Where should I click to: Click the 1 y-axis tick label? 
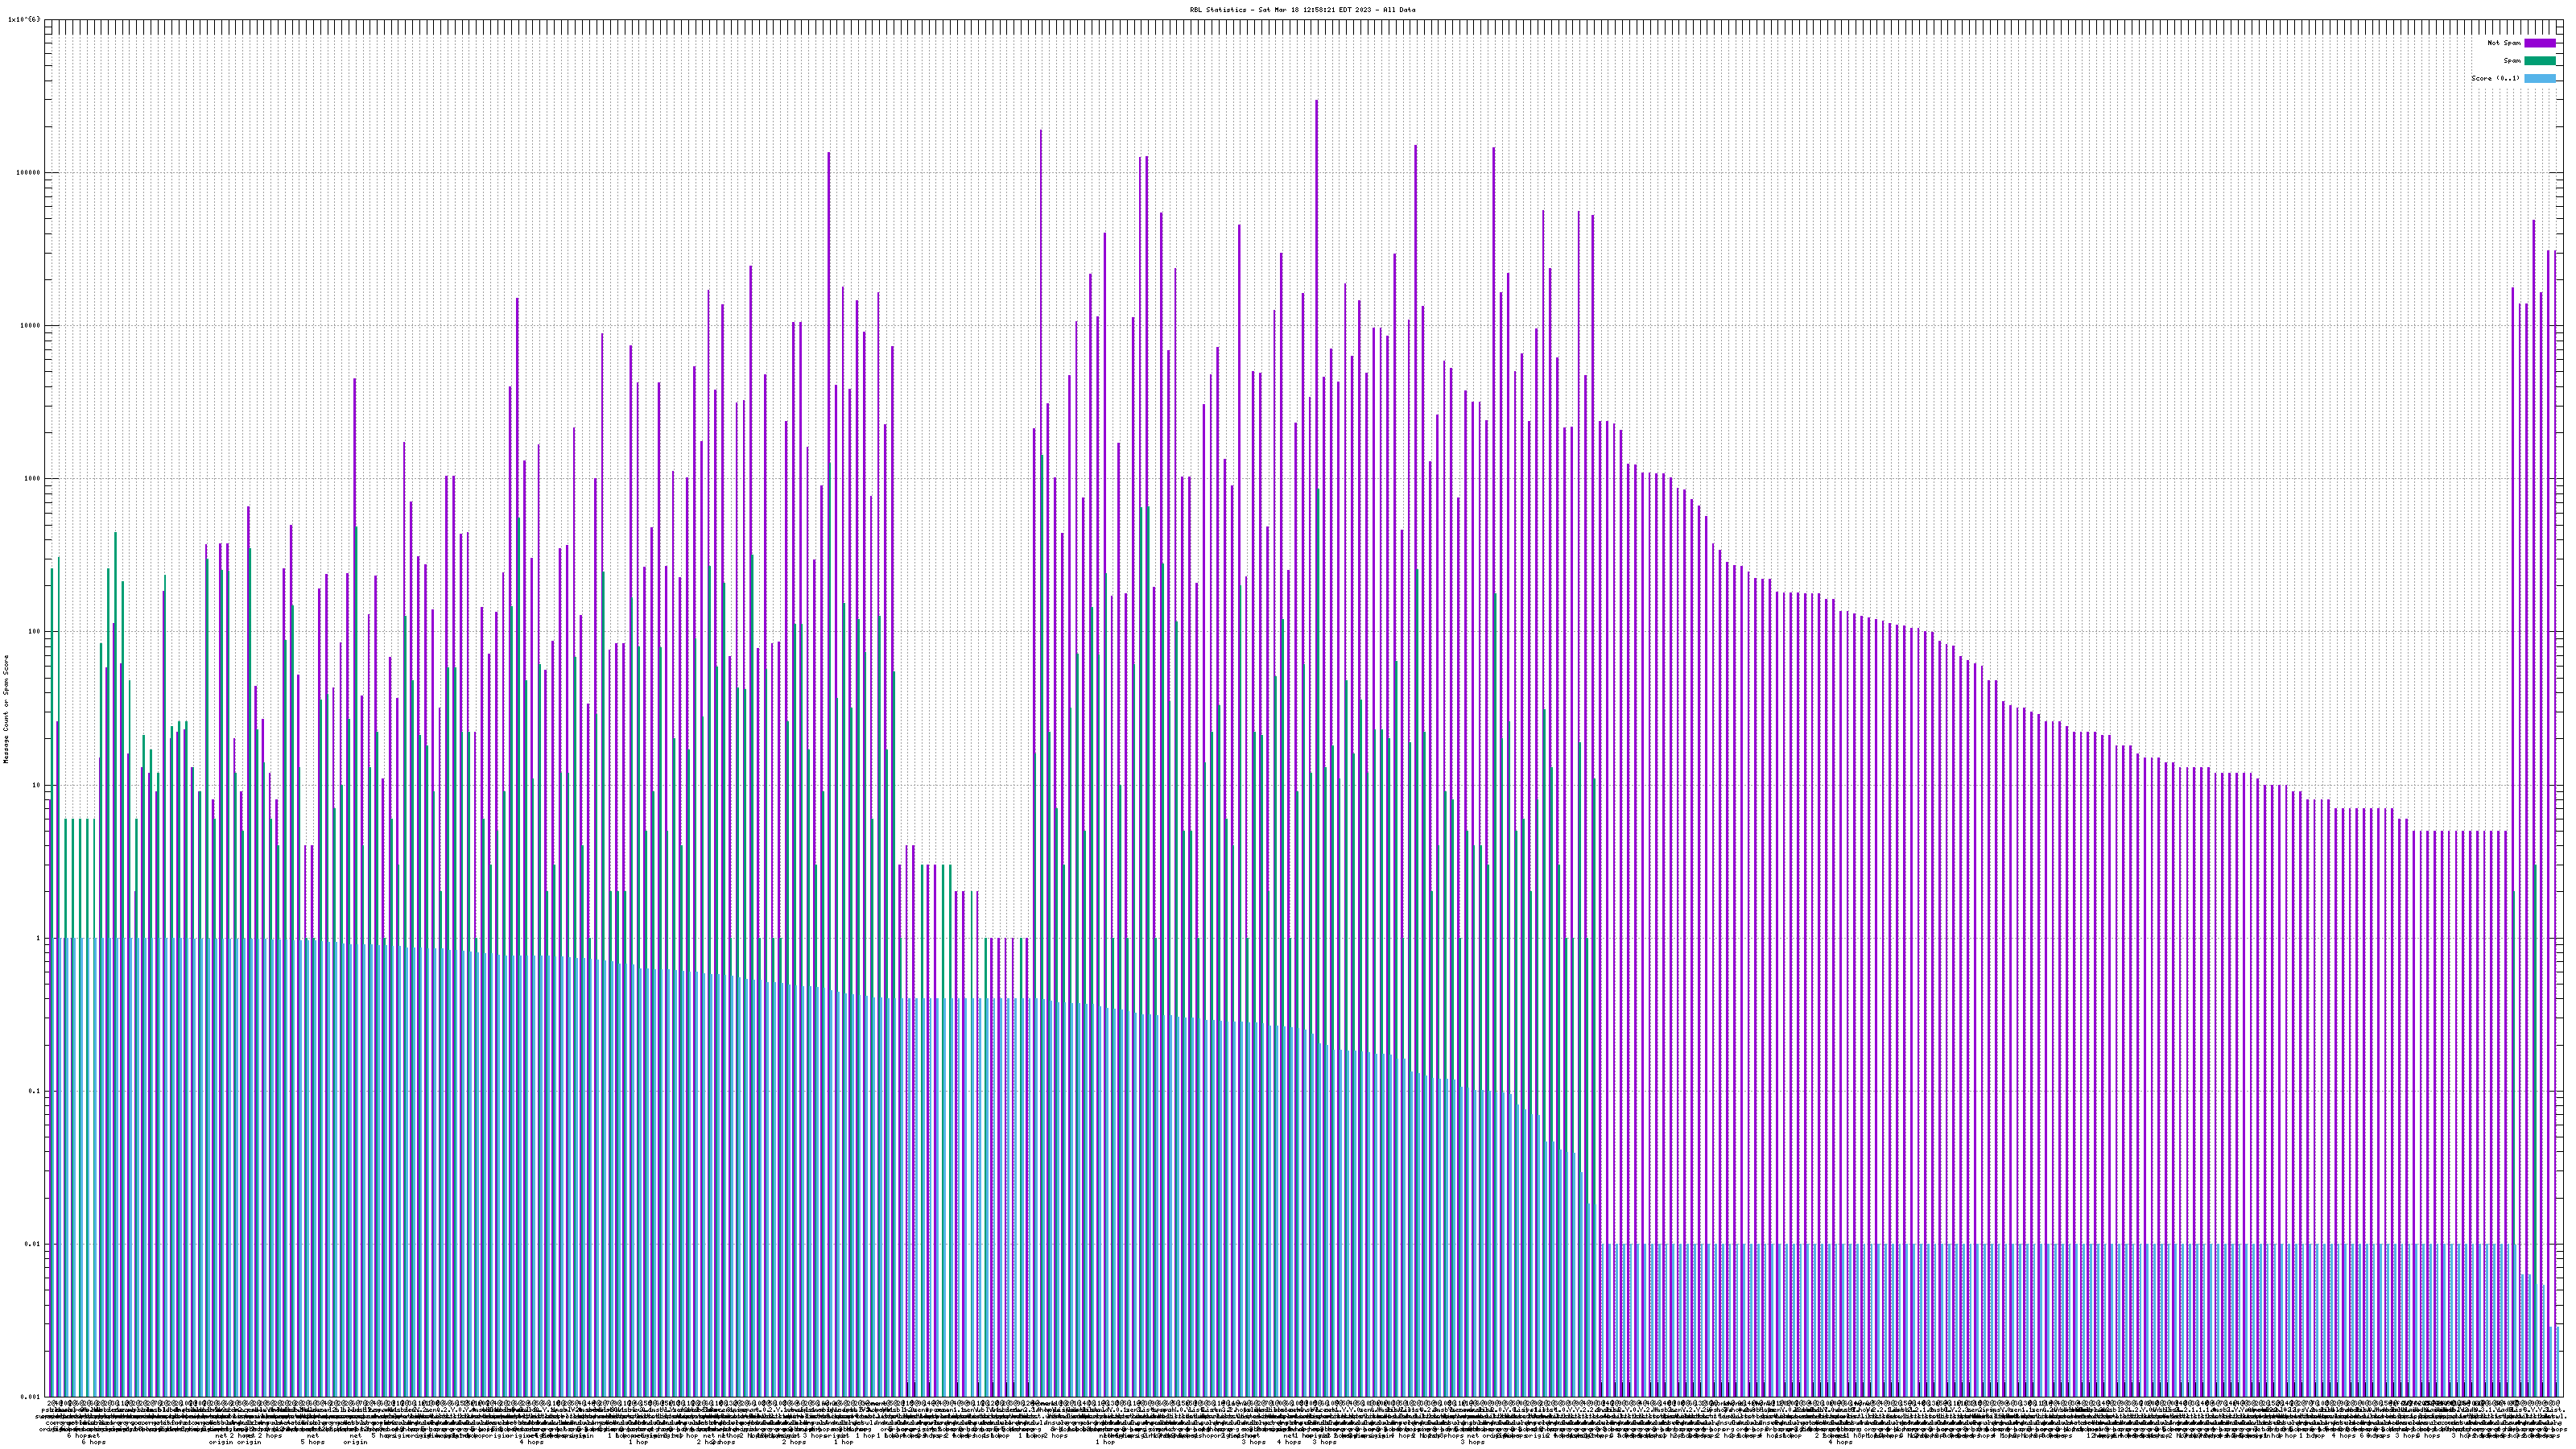click(39, 938)
